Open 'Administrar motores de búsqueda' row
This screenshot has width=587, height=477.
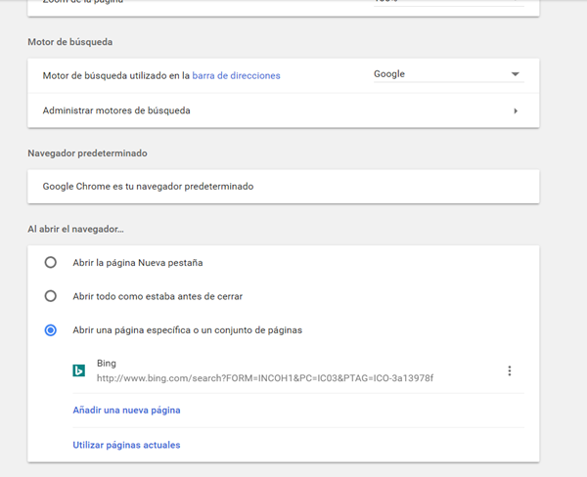[x=117, y=110]
